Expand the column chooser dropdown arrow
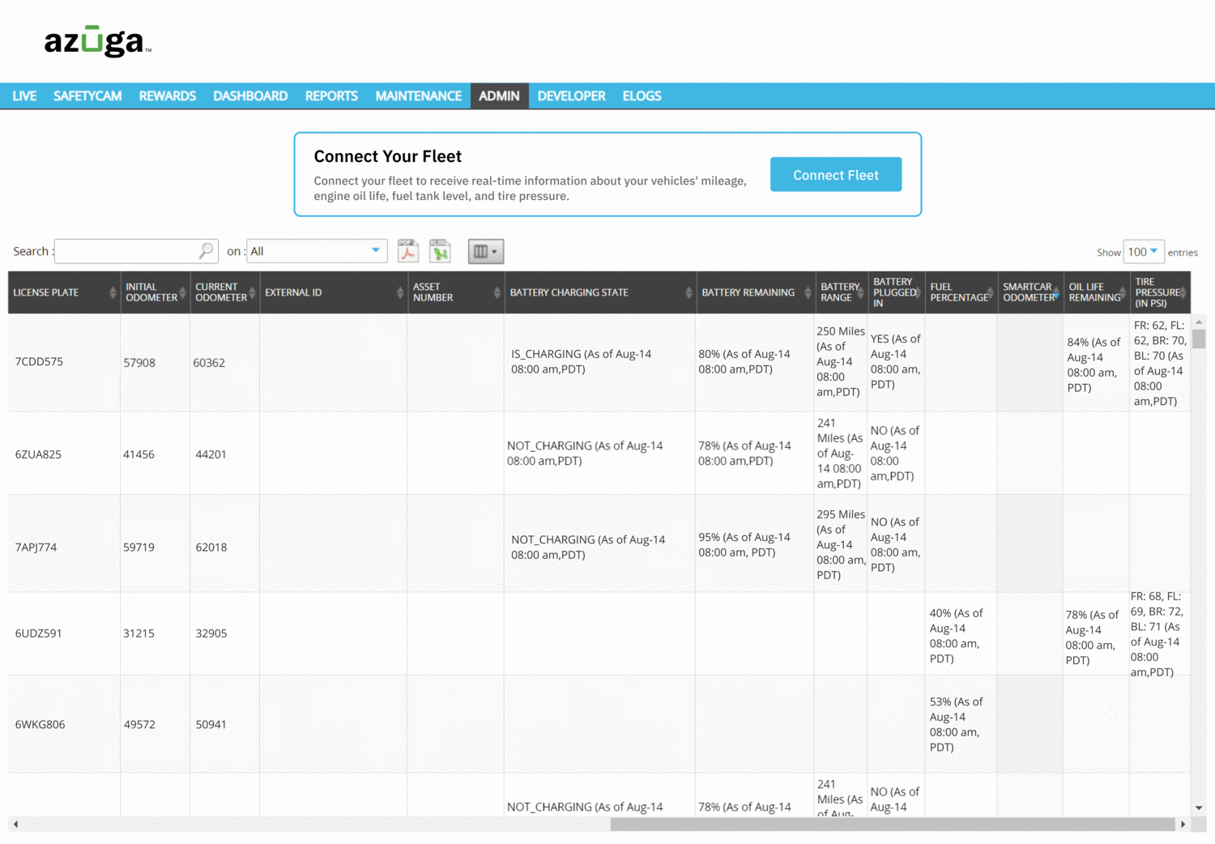 pos(495,251)
